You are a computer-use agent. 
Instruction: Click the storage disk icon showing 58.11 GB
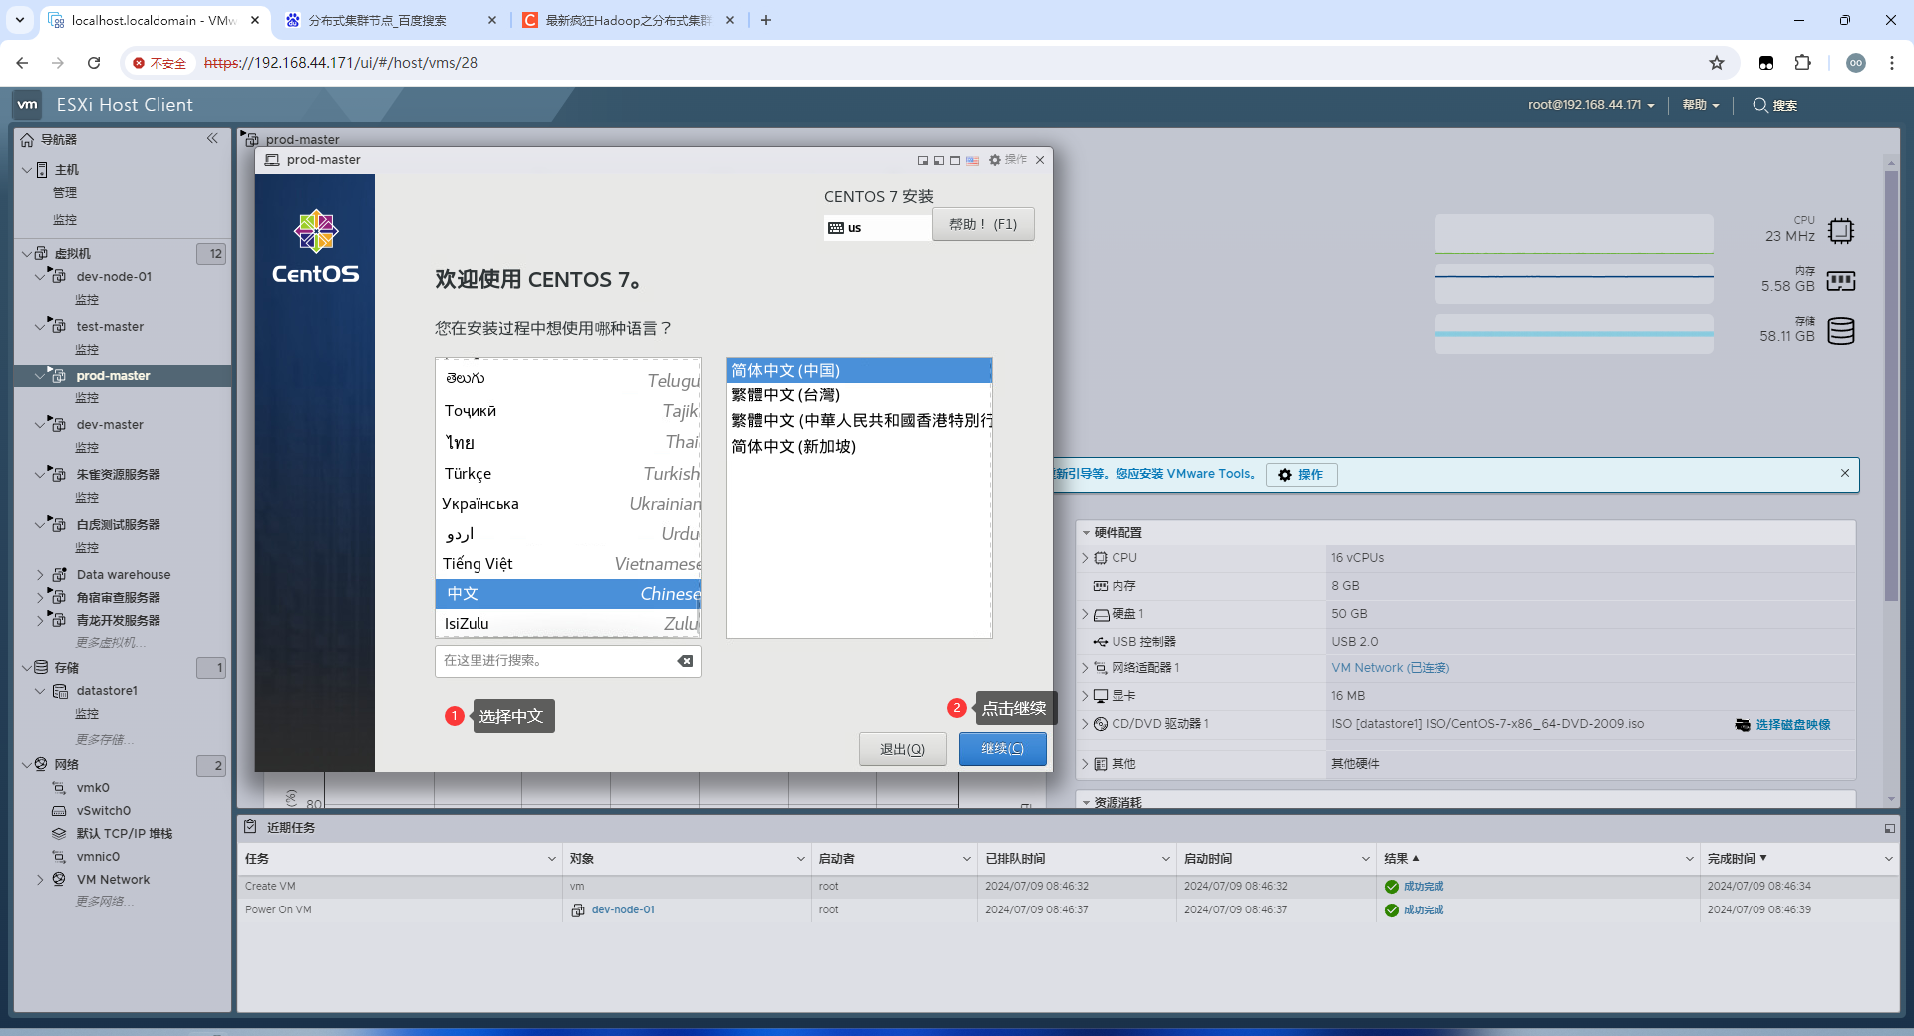tap(1841, 331)
